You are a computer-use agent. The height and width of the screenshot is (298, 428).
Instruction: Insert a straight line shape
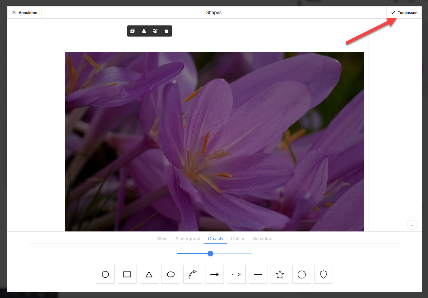258,274
